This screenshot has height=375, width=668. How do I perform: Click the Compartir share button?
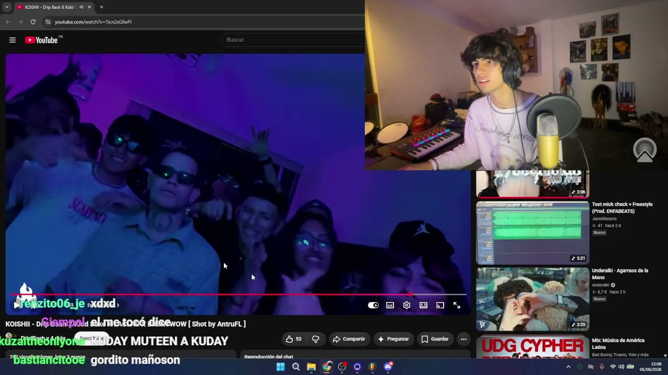click(348, 339)
